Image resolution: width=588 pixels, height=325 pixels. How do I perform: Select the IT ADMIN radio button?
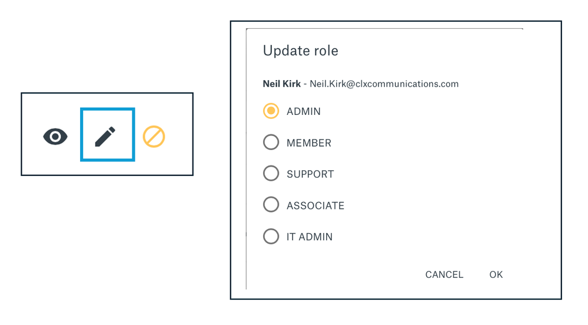click(271, 237)
